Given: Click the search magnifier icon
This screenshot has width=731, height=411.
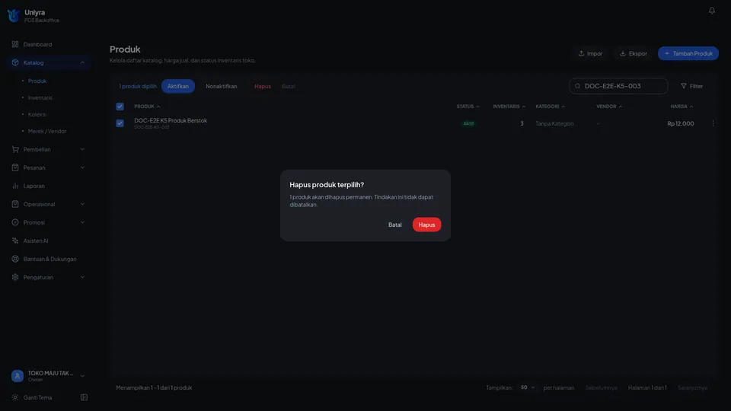Looking at the screenshot, I should (577, 86).
